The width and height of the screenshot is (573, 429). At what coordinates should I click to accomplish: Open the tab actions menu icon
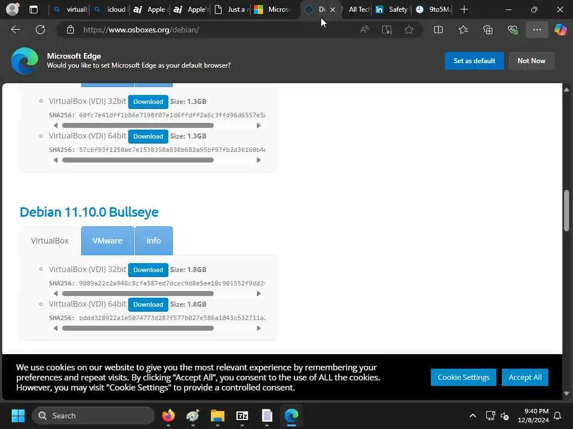33,9
